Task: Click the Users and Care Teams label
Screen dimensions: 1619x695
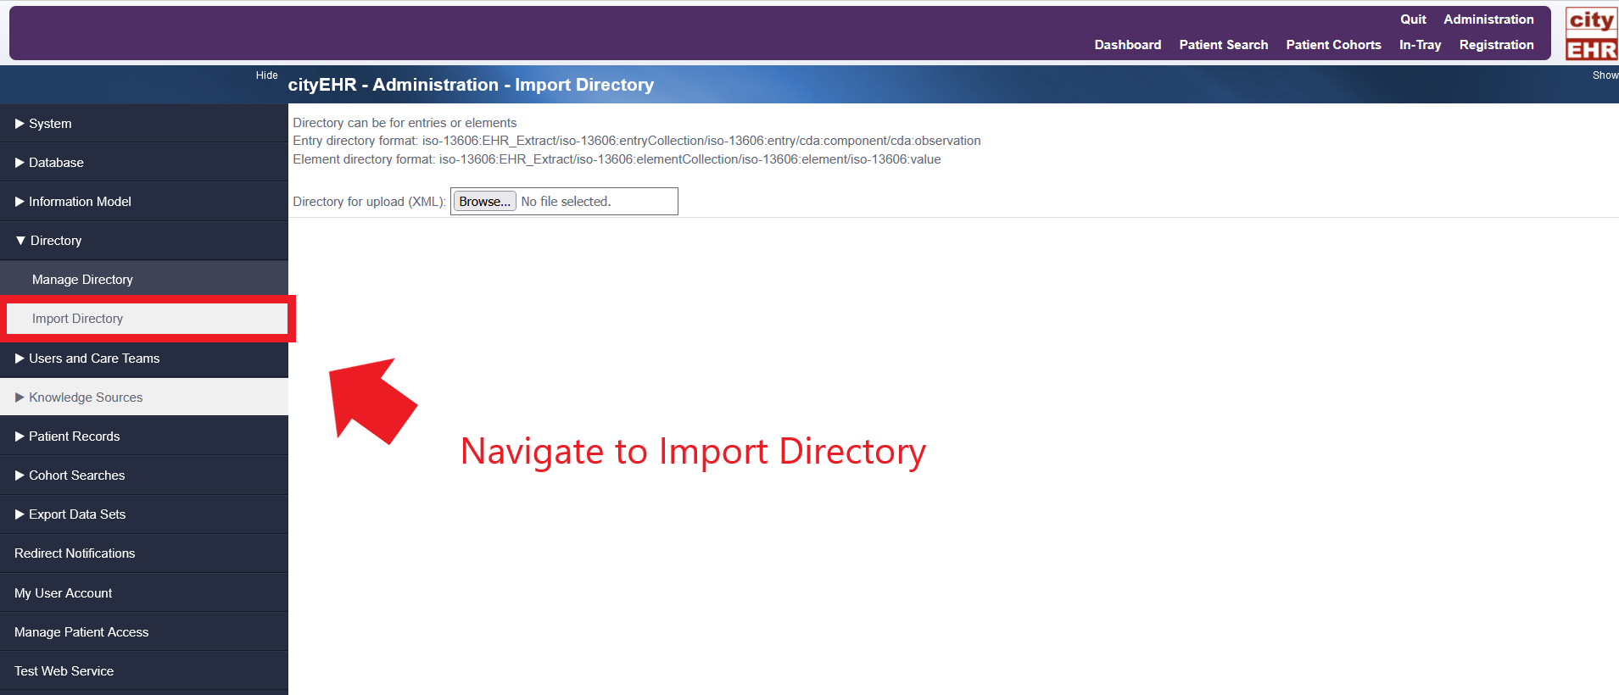Action: (x=94, y=359)
